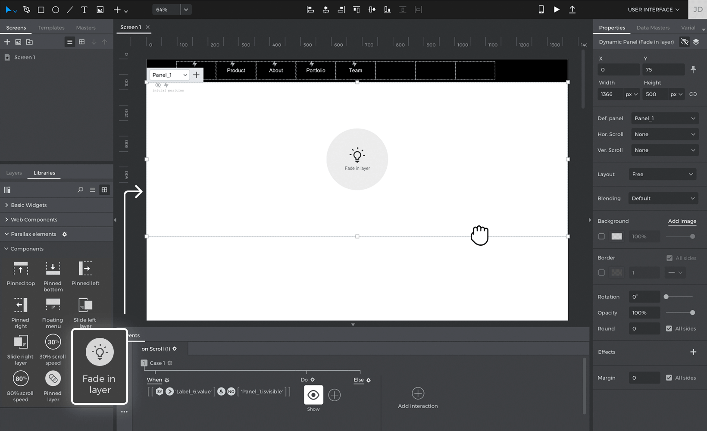This screenshot has width=707, height=431.
Task: Open the Layout dropdown
Action: [x=663, y=174]
